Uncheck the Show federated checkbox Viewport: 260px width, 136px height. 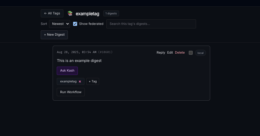75,24
